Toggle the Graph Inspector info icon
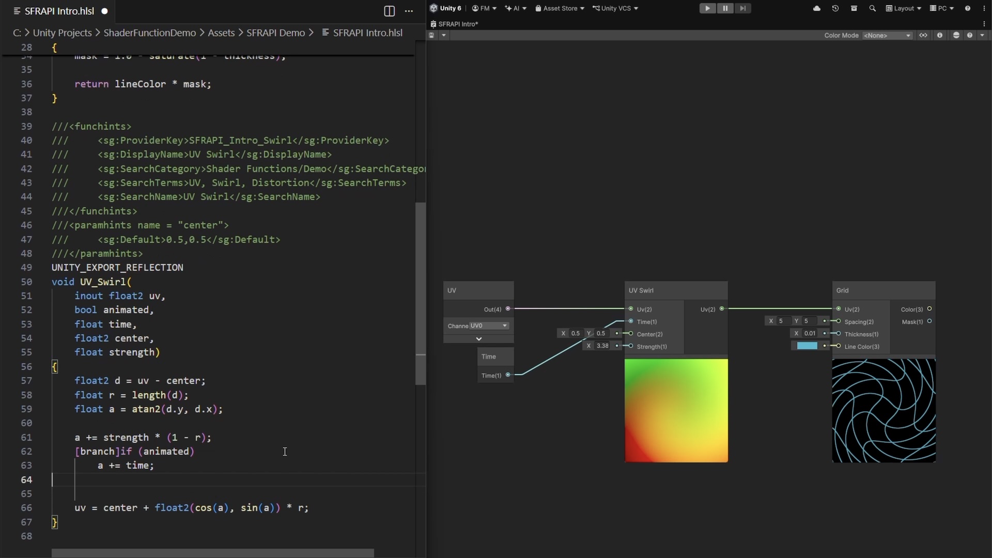This screenshot has width=992, height=558. click(x=940, y=35)
